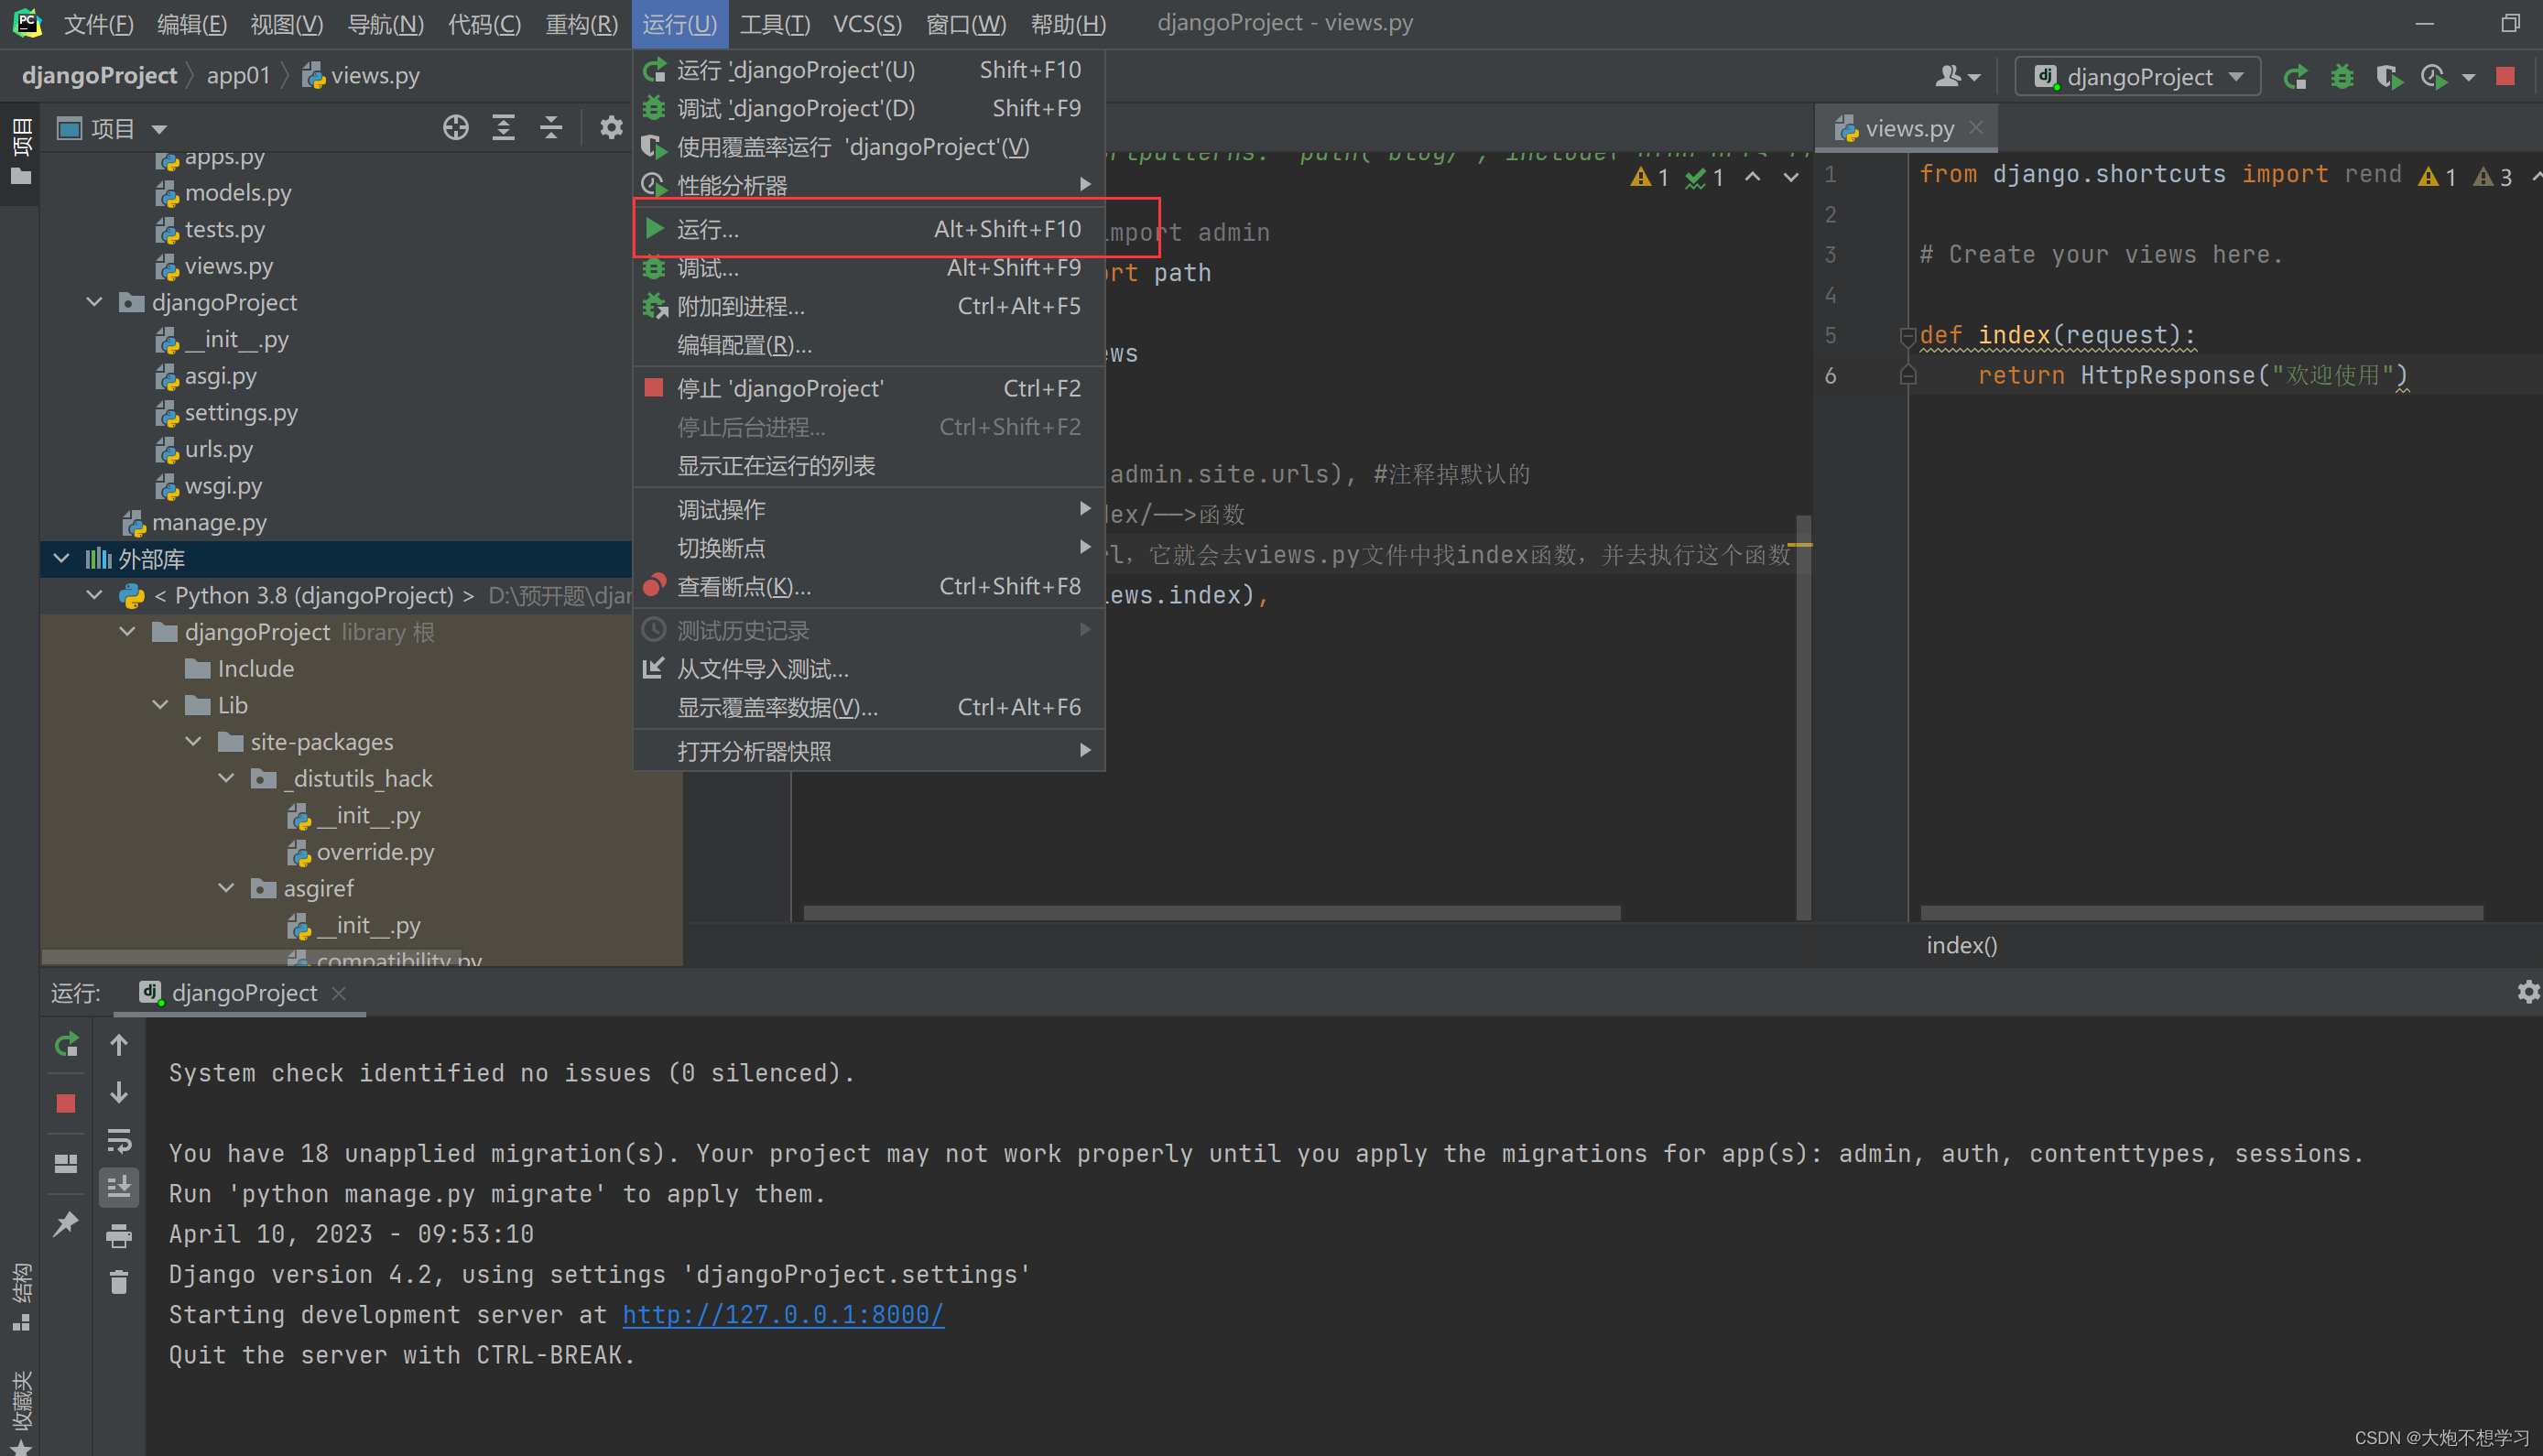This screenshot has width=2543, height=1456.
Task: Open settings.py in project tree
Action: [241, 412]
